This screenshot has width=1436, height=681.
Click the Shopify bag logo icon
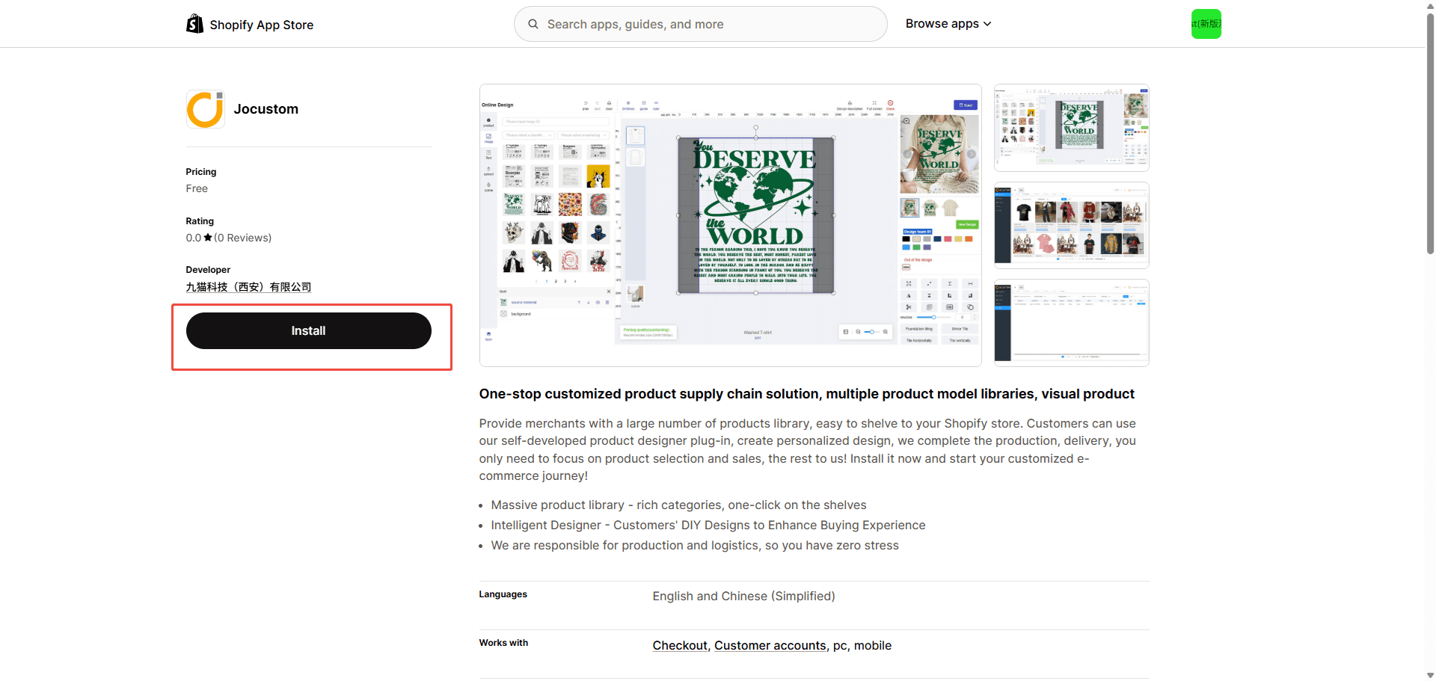click(x=194, y=24)
